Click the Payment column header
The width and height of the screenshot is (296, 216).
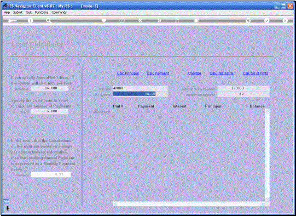(146, 106)
